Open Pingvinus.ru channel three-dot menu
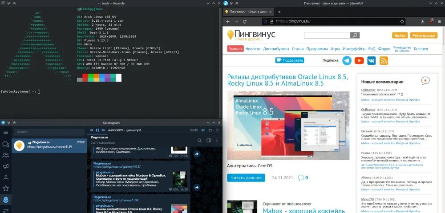 [x=217, y=140]
